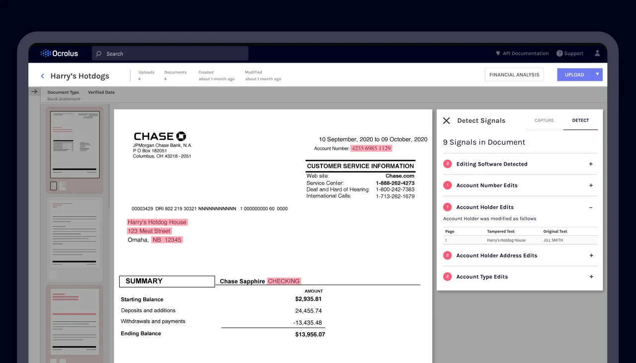Click highlighted 123 Meat Street address
636x363 pixels.
click(x=149, y=231)
